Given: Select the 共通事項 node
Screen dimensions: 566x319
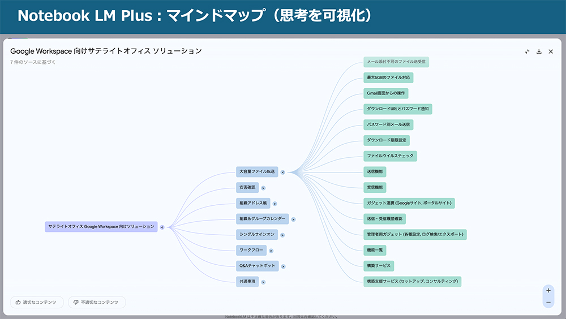Looking at the screenshot, I should coord(247,282).
